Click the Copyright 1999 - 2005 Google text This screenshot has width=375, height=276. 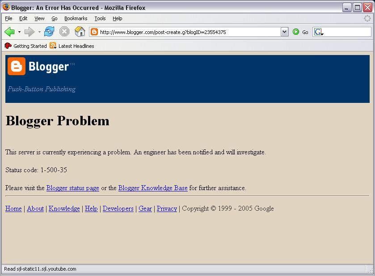click(228, 208)
